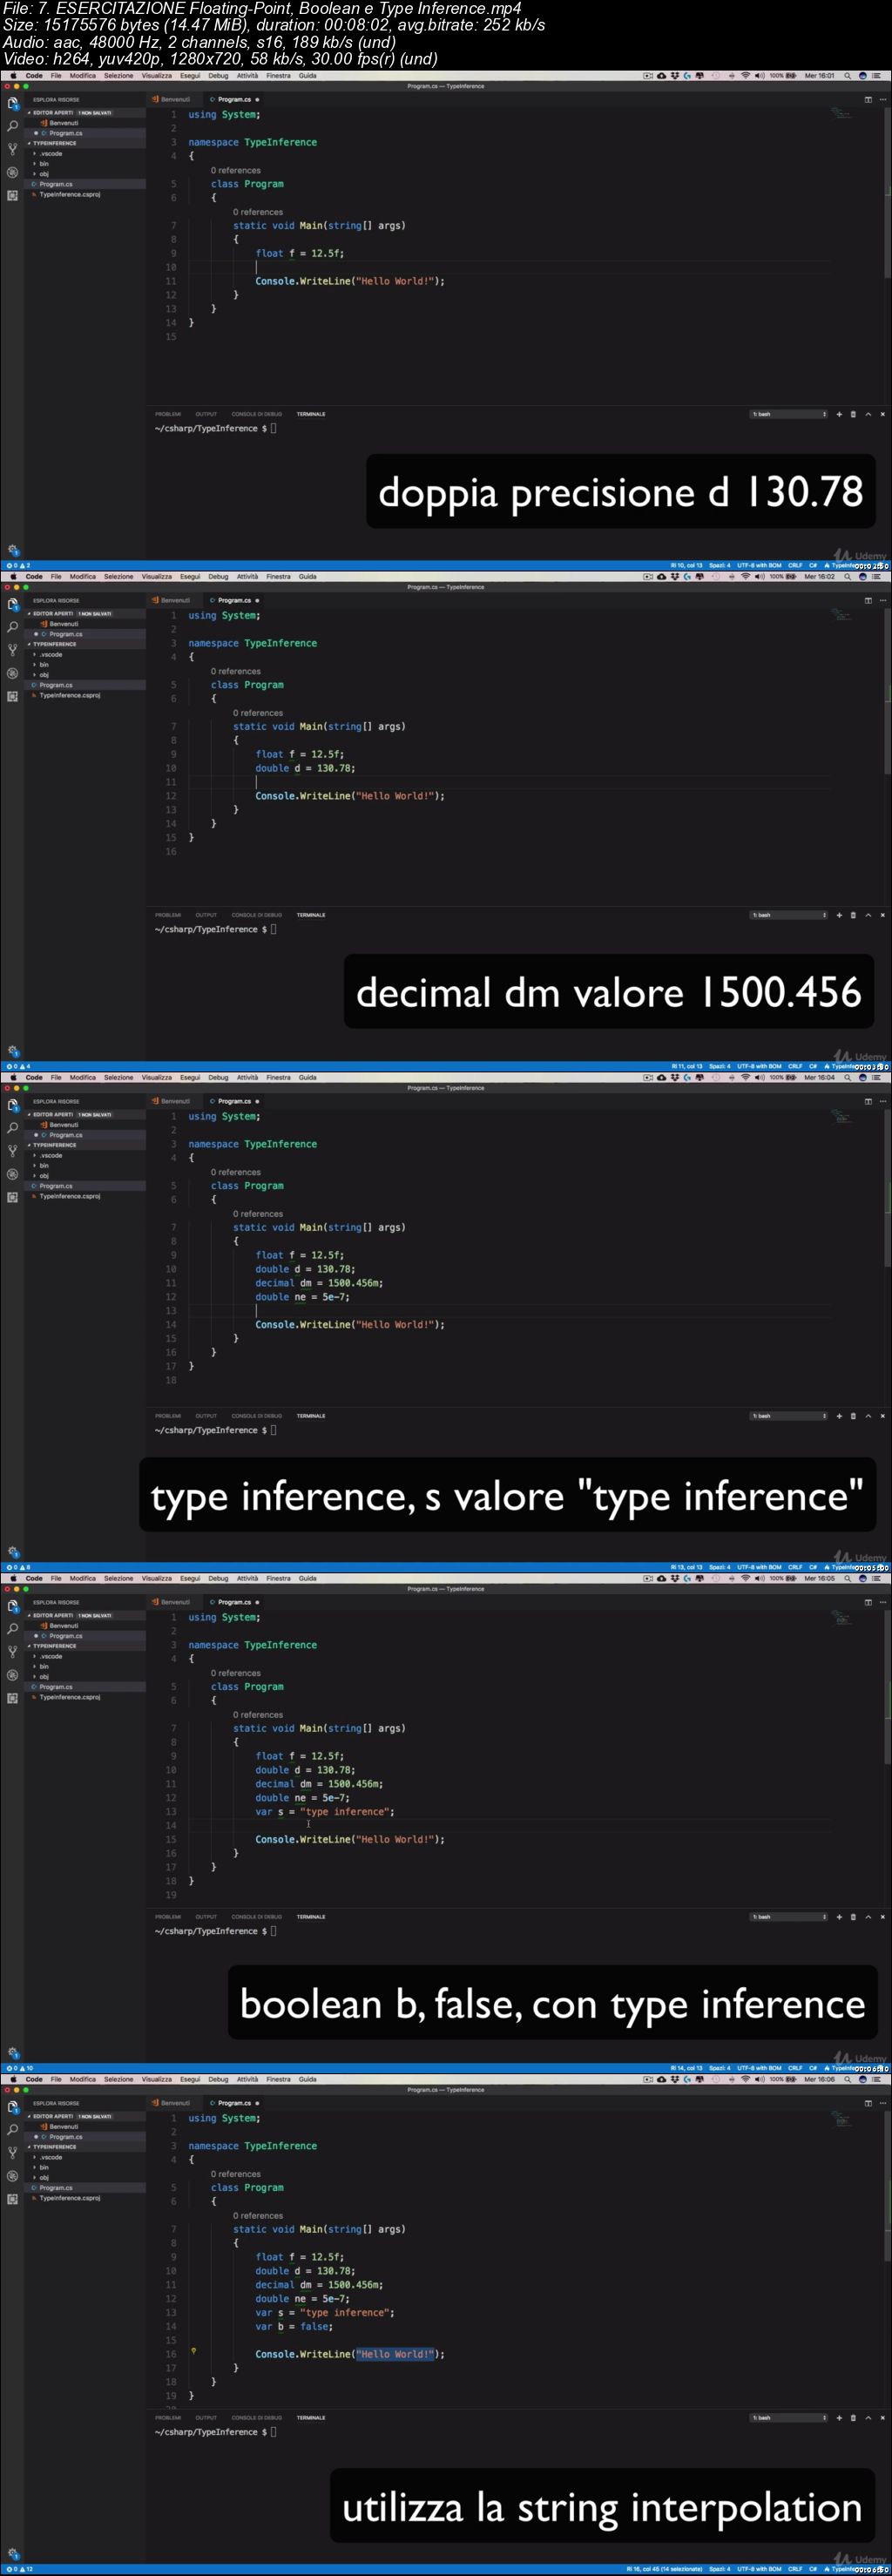Screen dimensions: 892x2576
Task: Open bash terminal dropdown in the 16:01 frame
Action: pos(790,414)
